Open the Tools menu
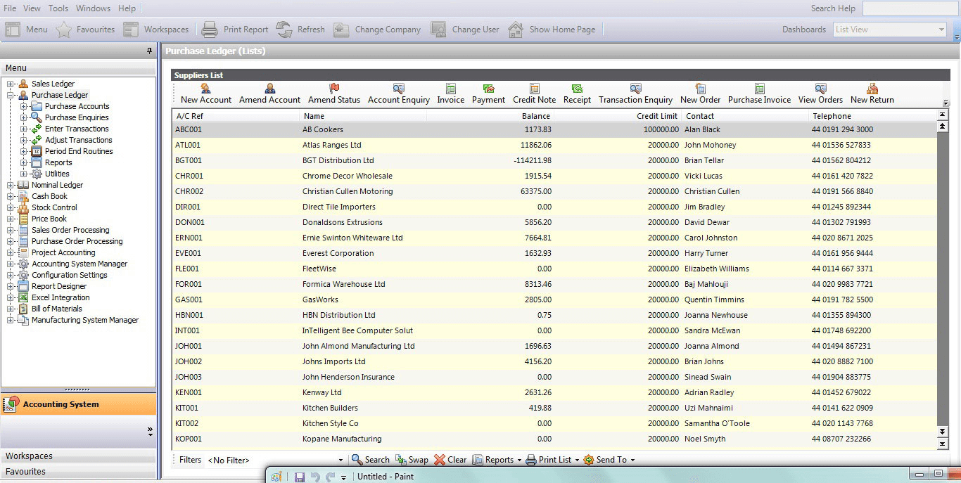Viewport: 961px width, 483px height. click(58, 8)
